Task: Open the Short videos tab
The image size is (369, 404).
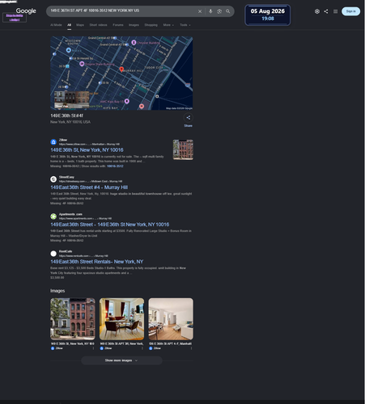Action: click(x=98, y=25)
